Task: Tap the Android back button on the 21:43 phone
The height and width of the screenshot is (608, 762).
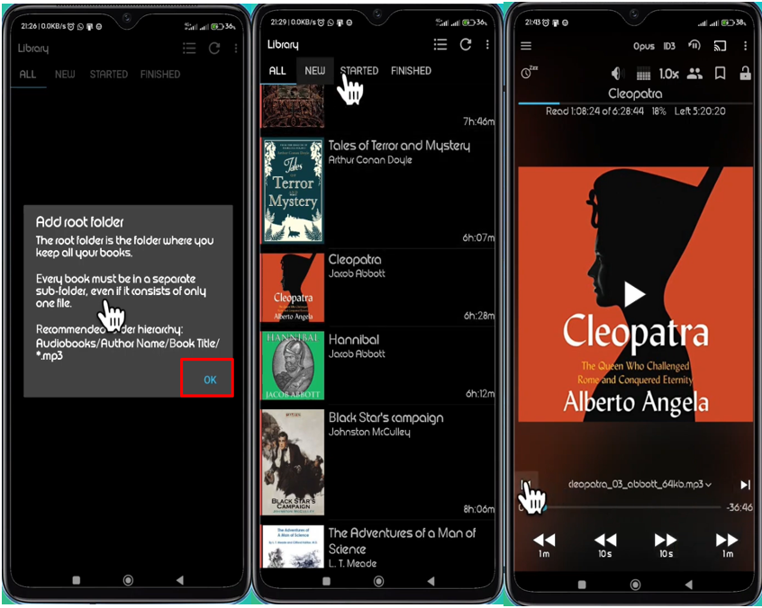Action: pos(689,585)
